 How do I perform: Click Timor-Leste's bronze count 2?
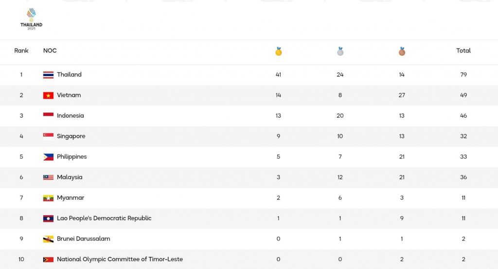(x=402, y=259)
